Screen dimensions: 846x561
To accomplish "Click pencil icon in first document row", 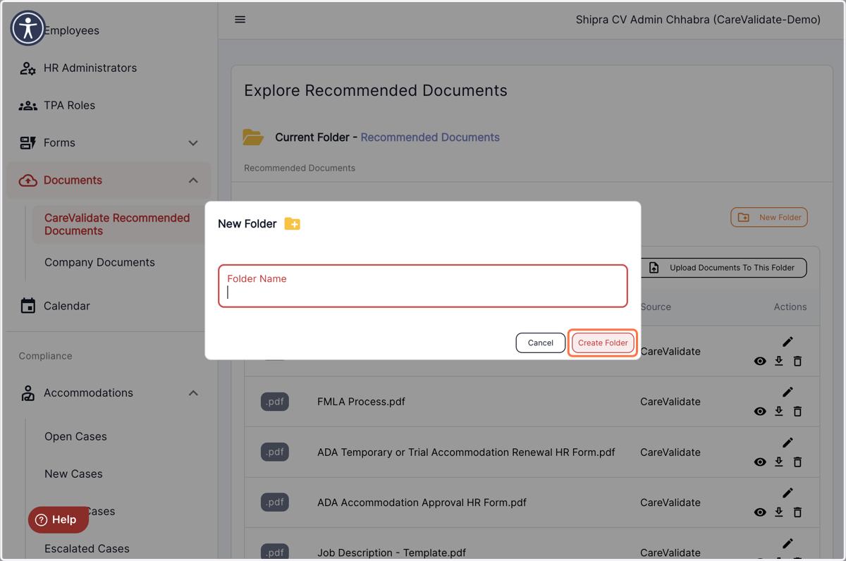I will (x=787, y=342).
